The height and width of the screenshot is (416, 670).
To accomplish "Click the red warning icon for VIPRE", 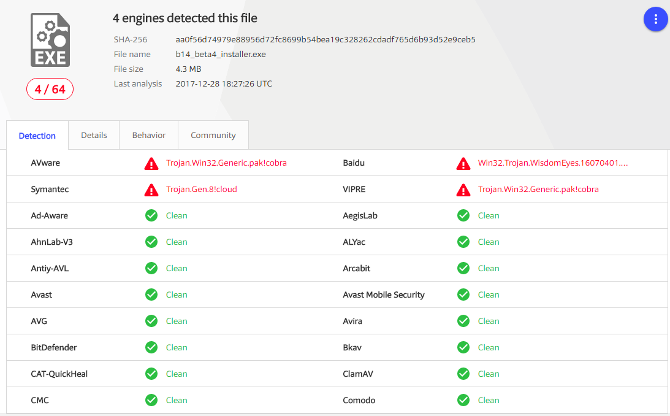I will (463, 190).
